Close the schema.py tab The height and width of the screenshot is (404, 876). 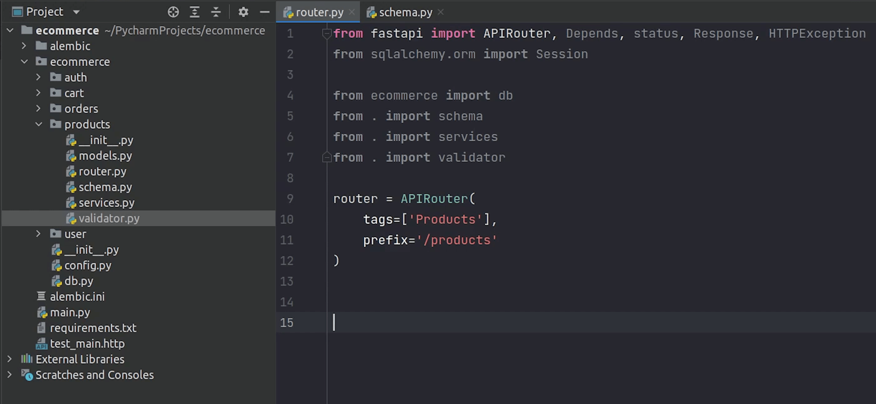point(441,12)
